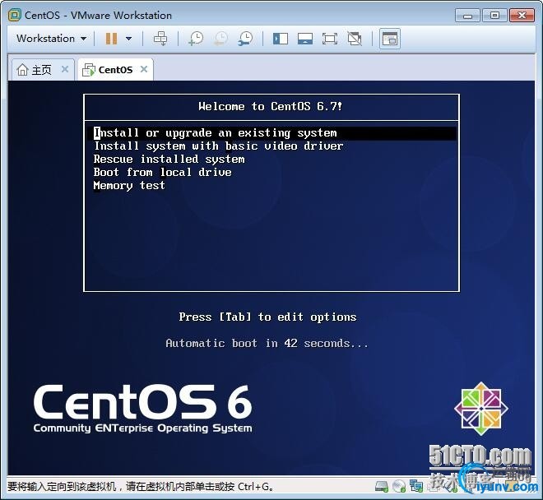
Task: Toggle the library sidebar view
Action: (281, 39)
